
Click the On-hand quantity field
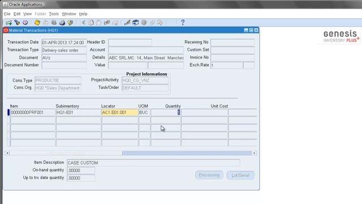pos(81,171)
